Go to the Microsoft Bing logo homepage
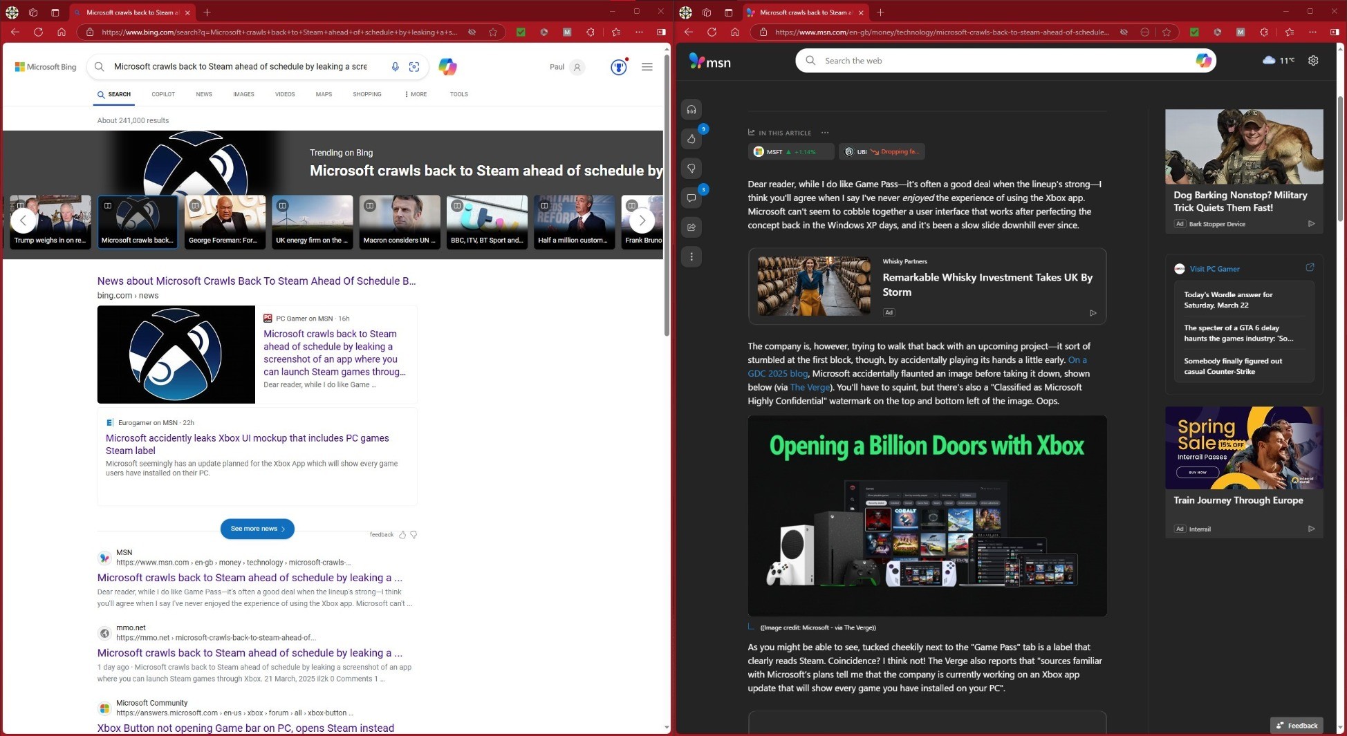This screenshot has width=1347, height=736. pos(46,67)
